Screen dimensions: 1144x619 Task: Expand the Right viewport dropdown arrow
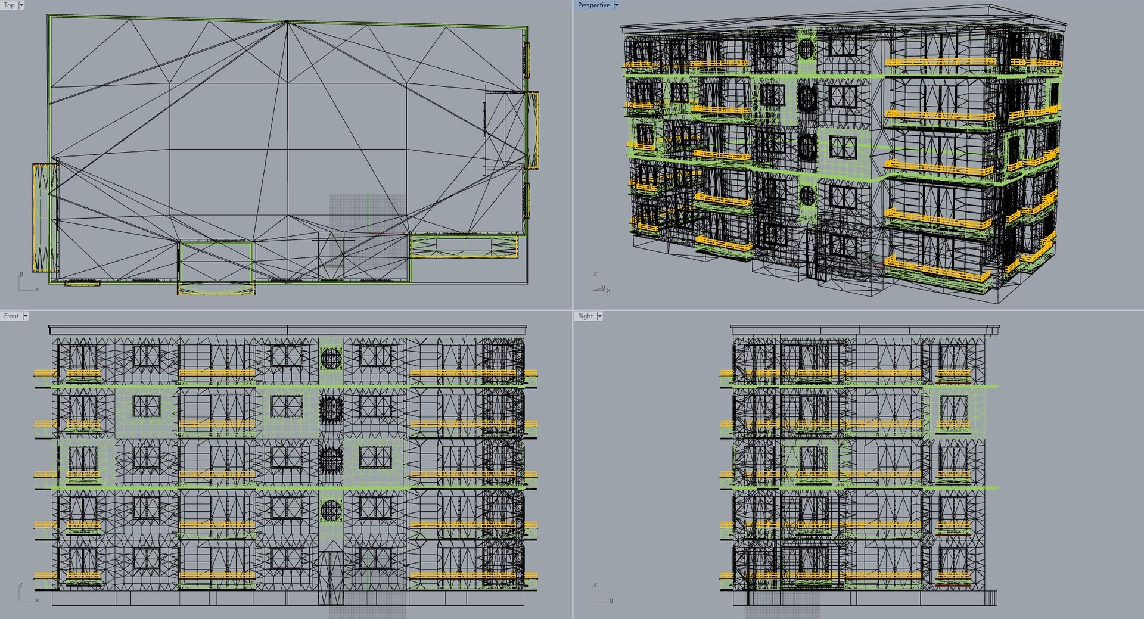point(599,316)
